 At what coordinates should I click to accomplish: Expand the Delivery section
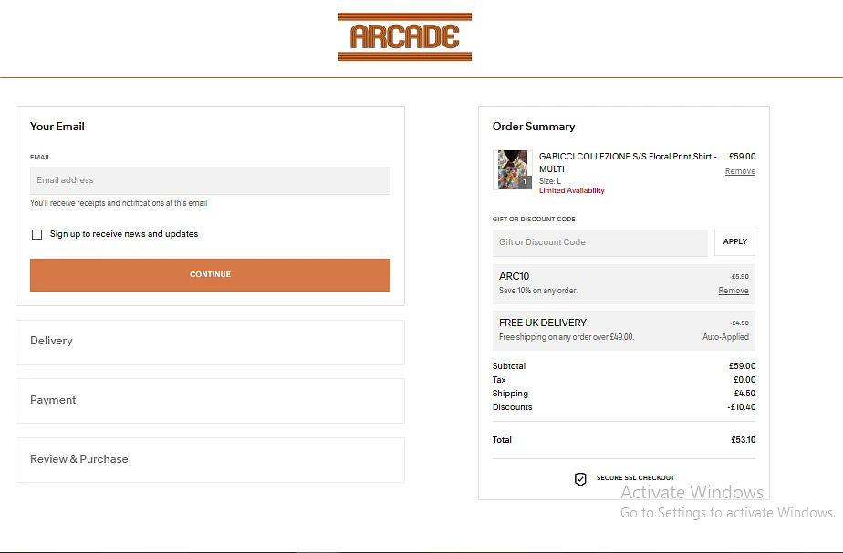[x=210, y=341]
